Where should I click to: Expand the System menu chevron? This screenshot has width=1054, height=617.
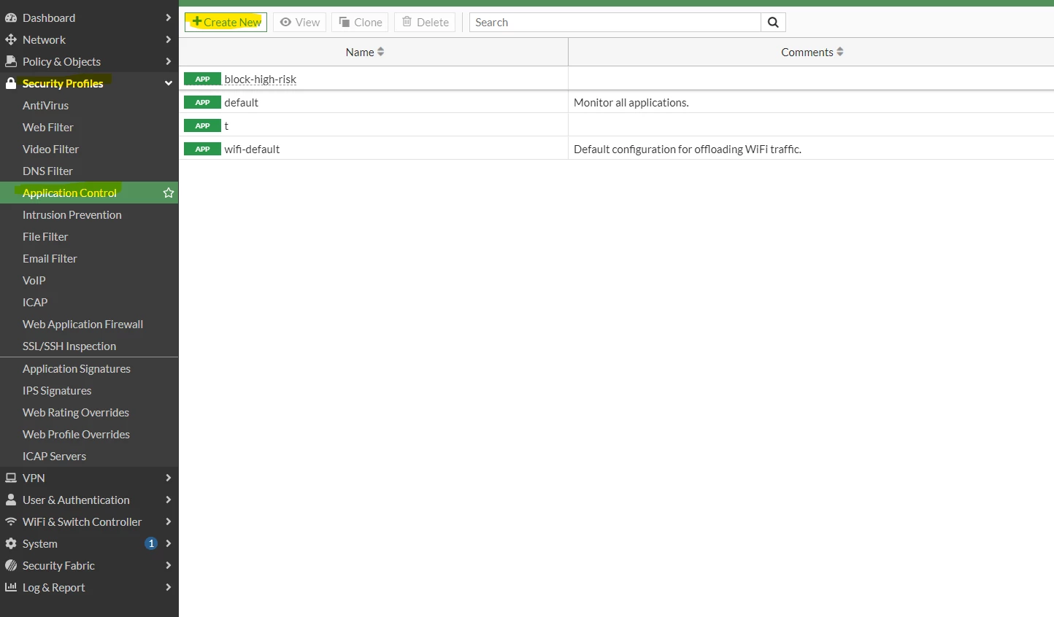(169, 543)
